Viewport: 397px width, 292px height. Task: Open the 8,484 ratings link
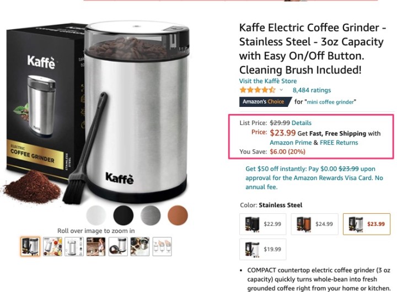point(312,90)
